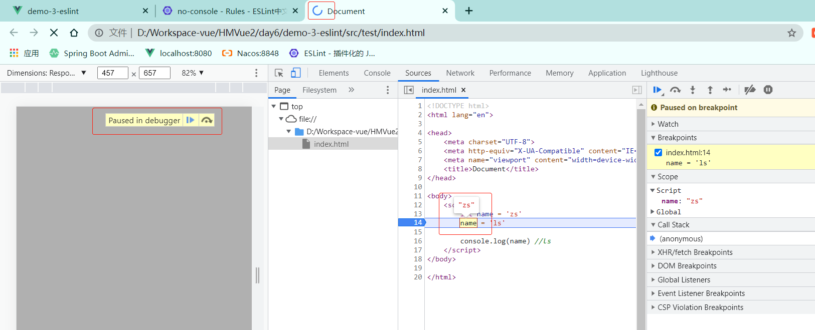Viewport: 815px width, 330px height.
Task: Stop loading the page button
Action: click(54, 33)
